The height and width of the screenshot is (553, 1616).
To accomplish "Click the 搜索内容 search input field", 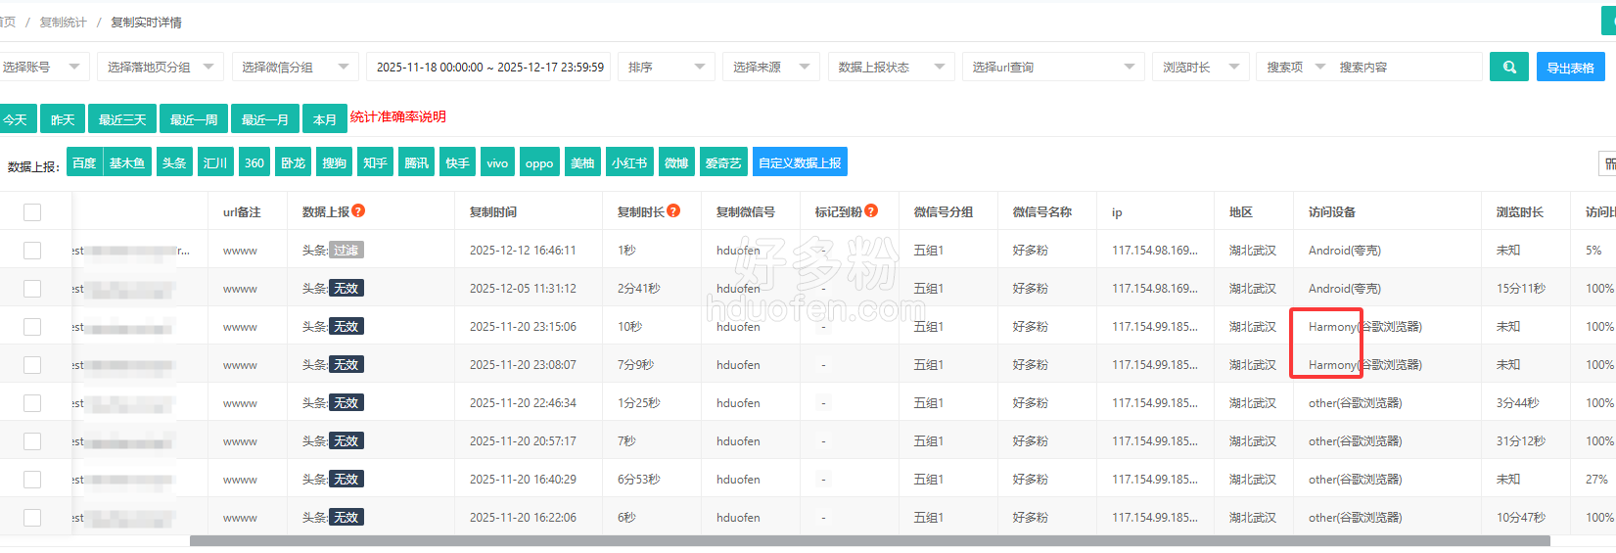I will tap(1406, 68).
